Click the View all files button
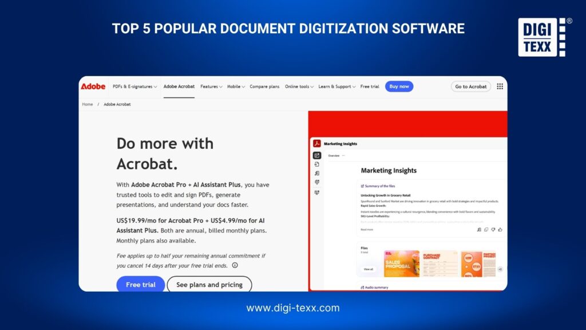The image size is (586, 330). [369, 269]
